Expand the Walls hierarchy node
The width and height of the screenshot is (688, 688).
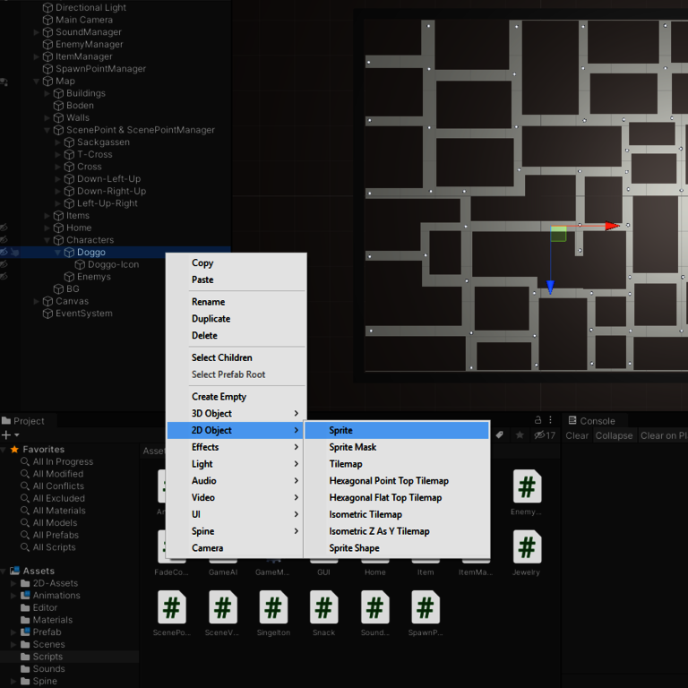pyautogui.click(x=47, y=117)
